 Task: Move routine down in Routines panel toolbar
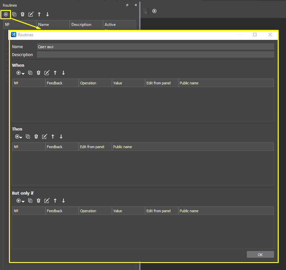click(x=48, y=14)
